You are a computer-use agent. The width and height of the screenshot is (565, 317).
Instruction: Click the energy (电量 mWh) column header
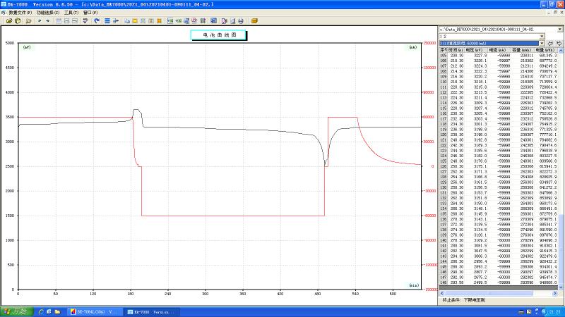pos(545,50)
